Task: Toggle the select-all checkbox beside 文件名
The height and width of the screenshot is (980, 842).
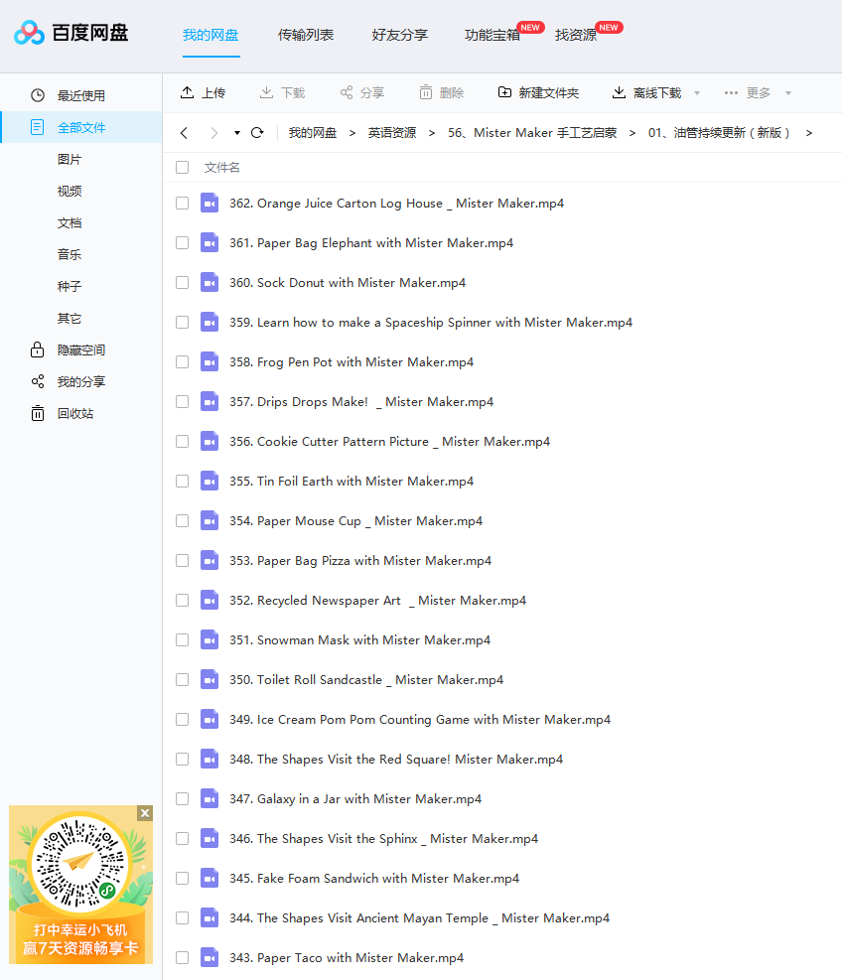Action: [x=182, y=168]
